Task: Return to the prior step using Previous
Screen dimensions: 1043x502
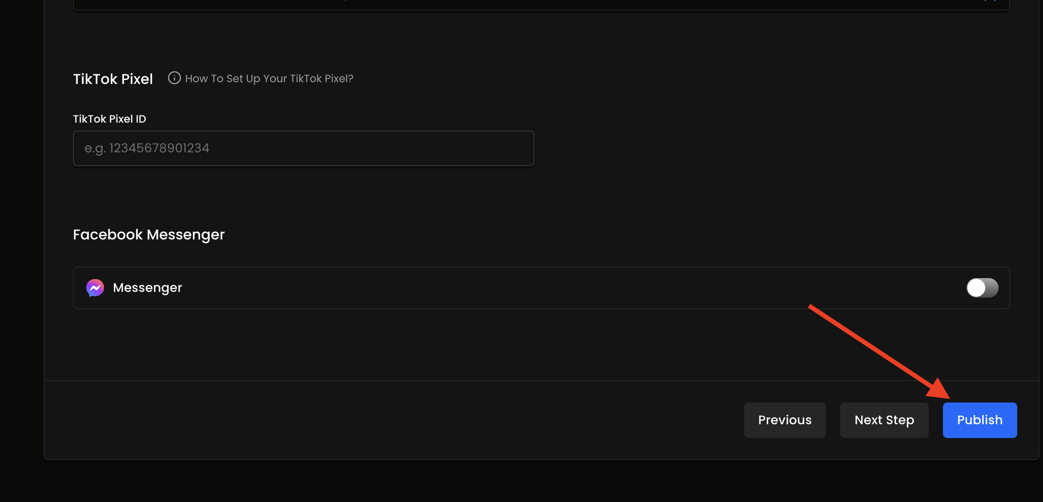Action: pyautogui.click(x=785, y=420)
